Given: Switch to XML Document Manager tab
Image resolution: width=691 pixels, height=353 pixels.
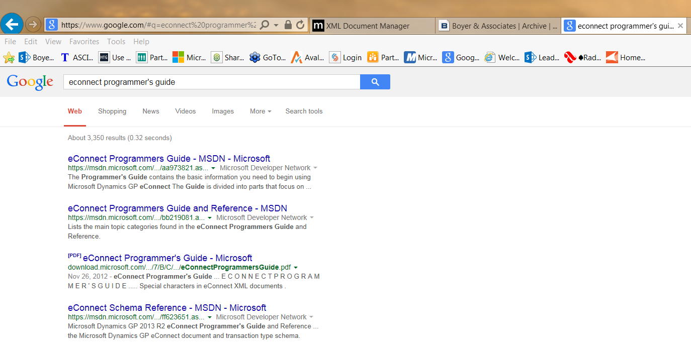Looking at the screenshot, I should 372,26.
